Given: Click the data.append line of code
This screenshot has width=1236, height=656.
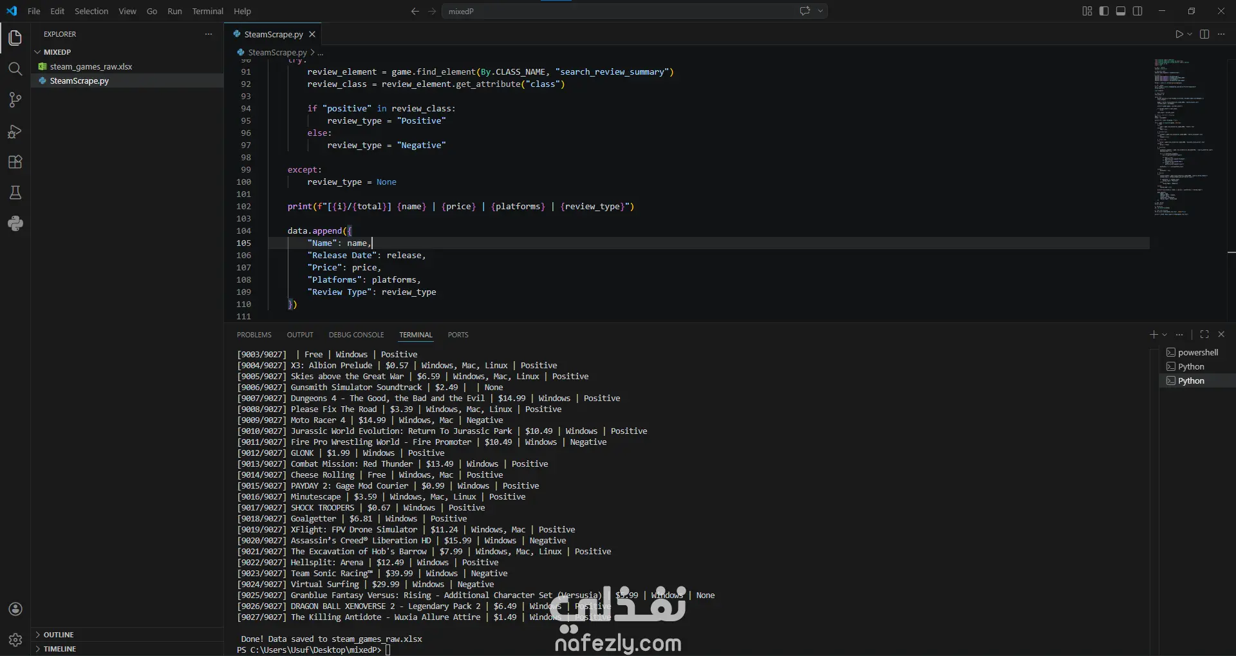Looking at the screenshot, I should pos(319,231).
